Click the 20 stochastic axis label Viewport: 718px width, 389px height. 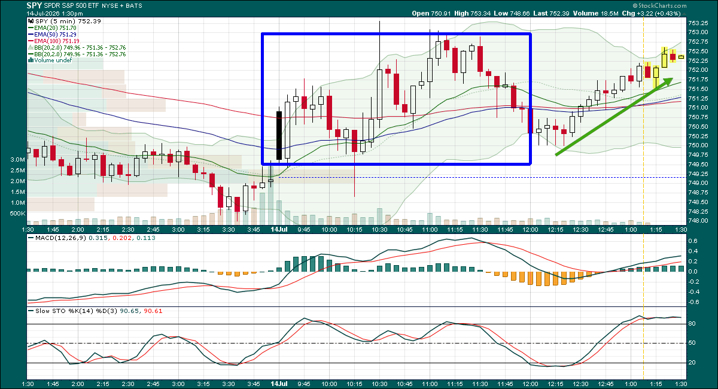point(692,362)
